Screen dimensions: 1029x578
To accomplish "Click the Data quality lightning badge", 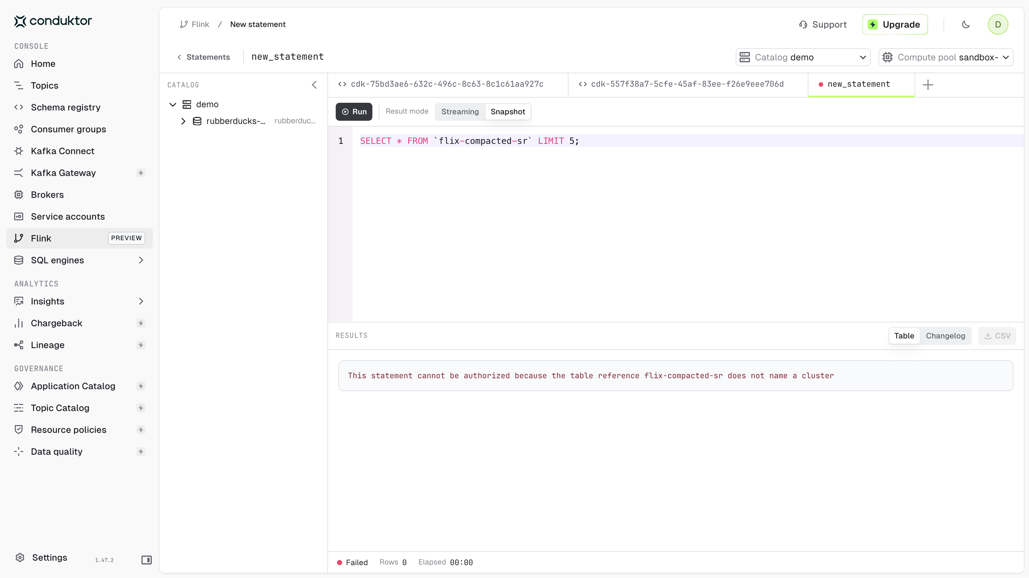I will [x=141, y=451].
